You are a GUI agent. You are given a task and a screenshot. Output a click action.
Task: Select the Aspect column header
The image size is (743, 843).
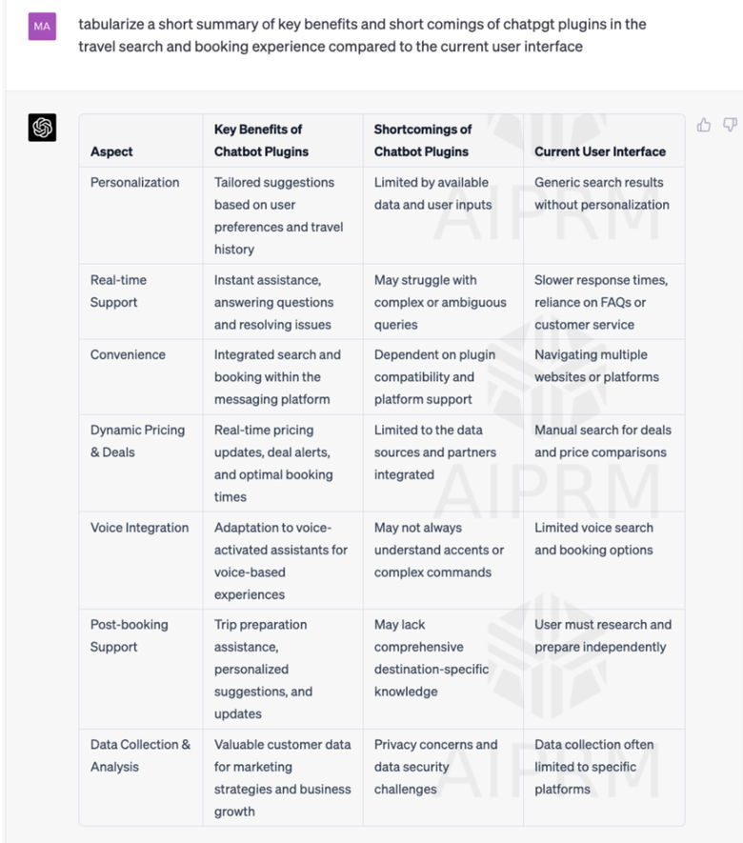coord(111,151)
